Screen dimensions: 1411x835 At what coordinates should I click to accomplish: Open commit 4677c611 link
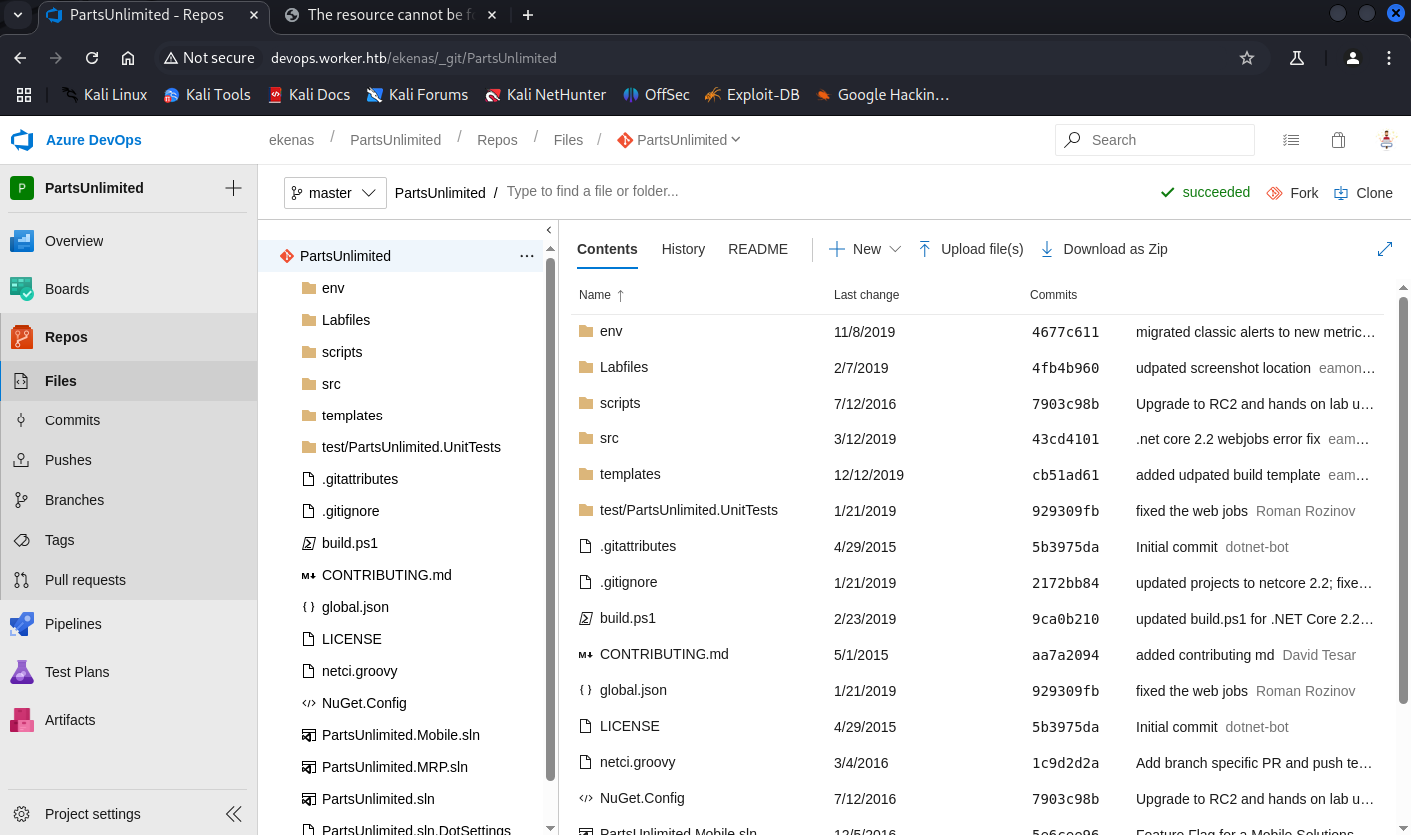[x=1065, y=332]
